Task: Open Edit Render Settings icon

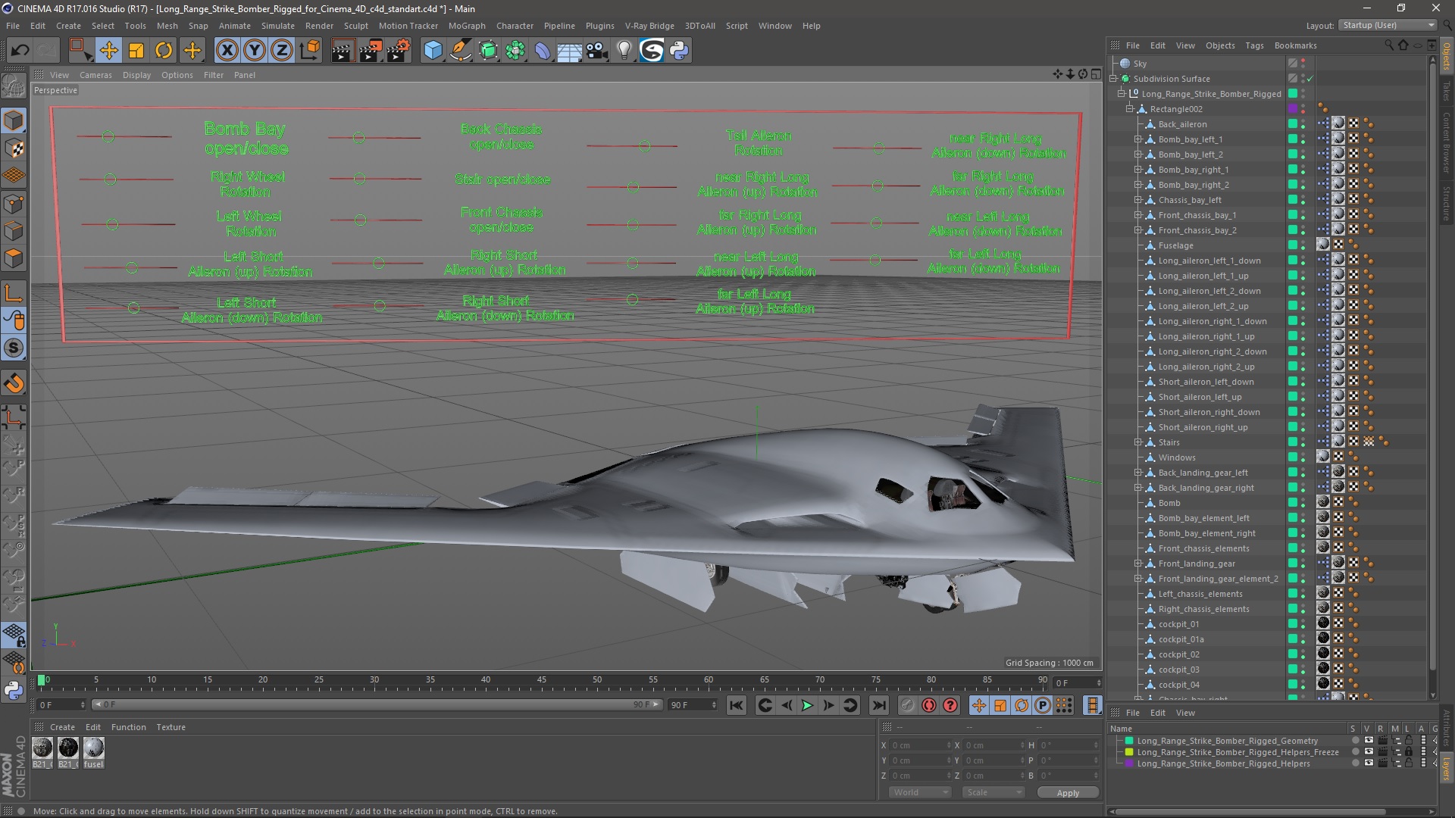Action: pos(398,51)
